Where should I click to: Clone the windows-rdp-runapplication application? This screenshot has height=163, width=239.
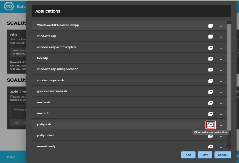click(210, 70)
